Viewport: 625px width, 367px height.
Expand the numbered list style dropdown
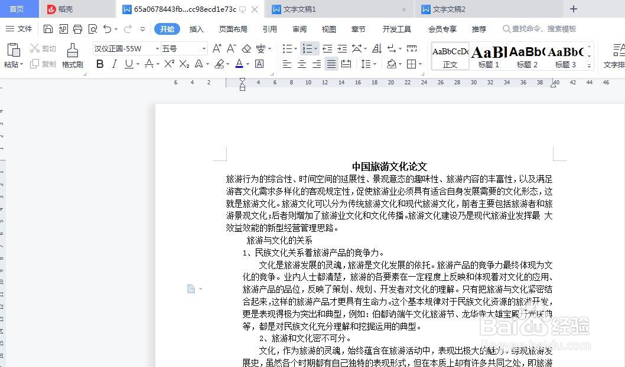coord(317,48)
